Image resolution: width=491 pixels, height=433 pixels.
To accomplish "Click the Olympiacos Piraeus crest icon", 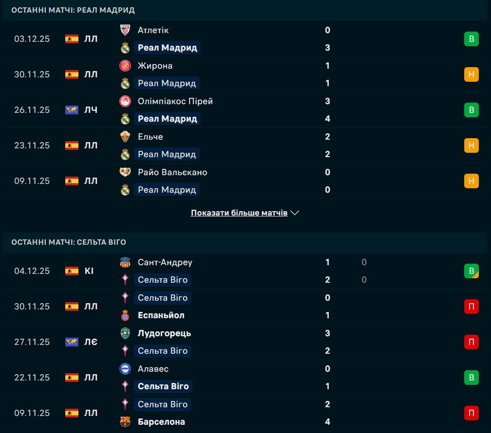I will tap(125, 101).
